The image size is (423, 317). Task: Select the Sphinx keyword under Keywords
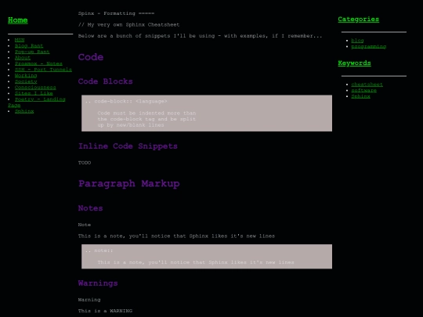[x=360, y=96]
